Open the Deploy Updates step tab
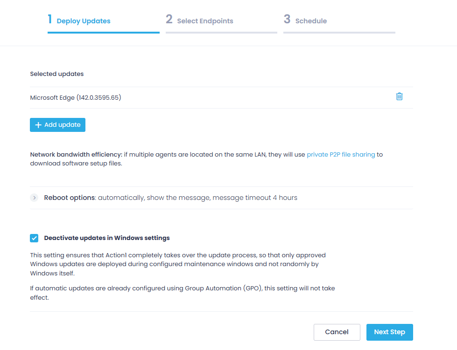457x350 pixels. click(84, 21)
